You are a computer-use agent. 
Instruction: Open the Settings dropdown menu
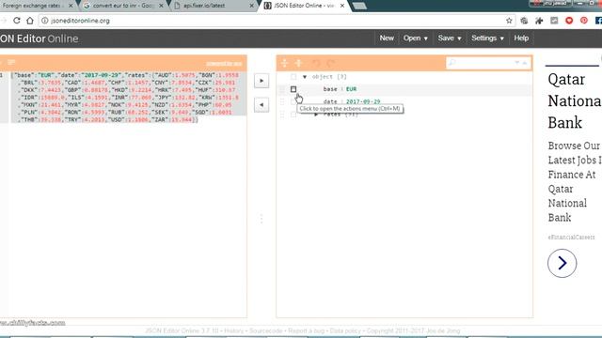[x=487, y=38]
